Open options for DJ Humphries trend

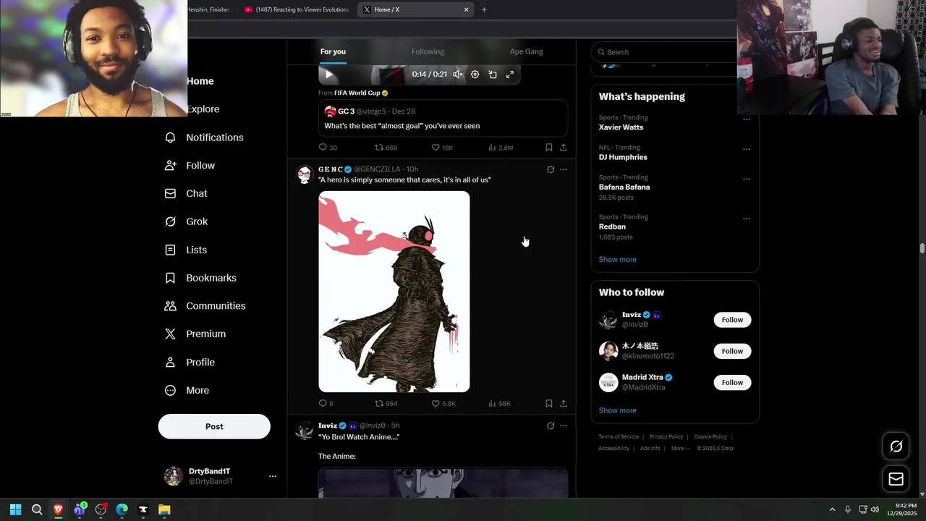747,149
